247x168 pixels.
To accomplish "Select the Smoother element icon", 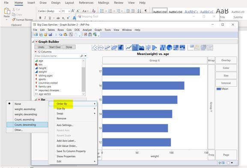I will pyautogui.click(x=101, y=47).
